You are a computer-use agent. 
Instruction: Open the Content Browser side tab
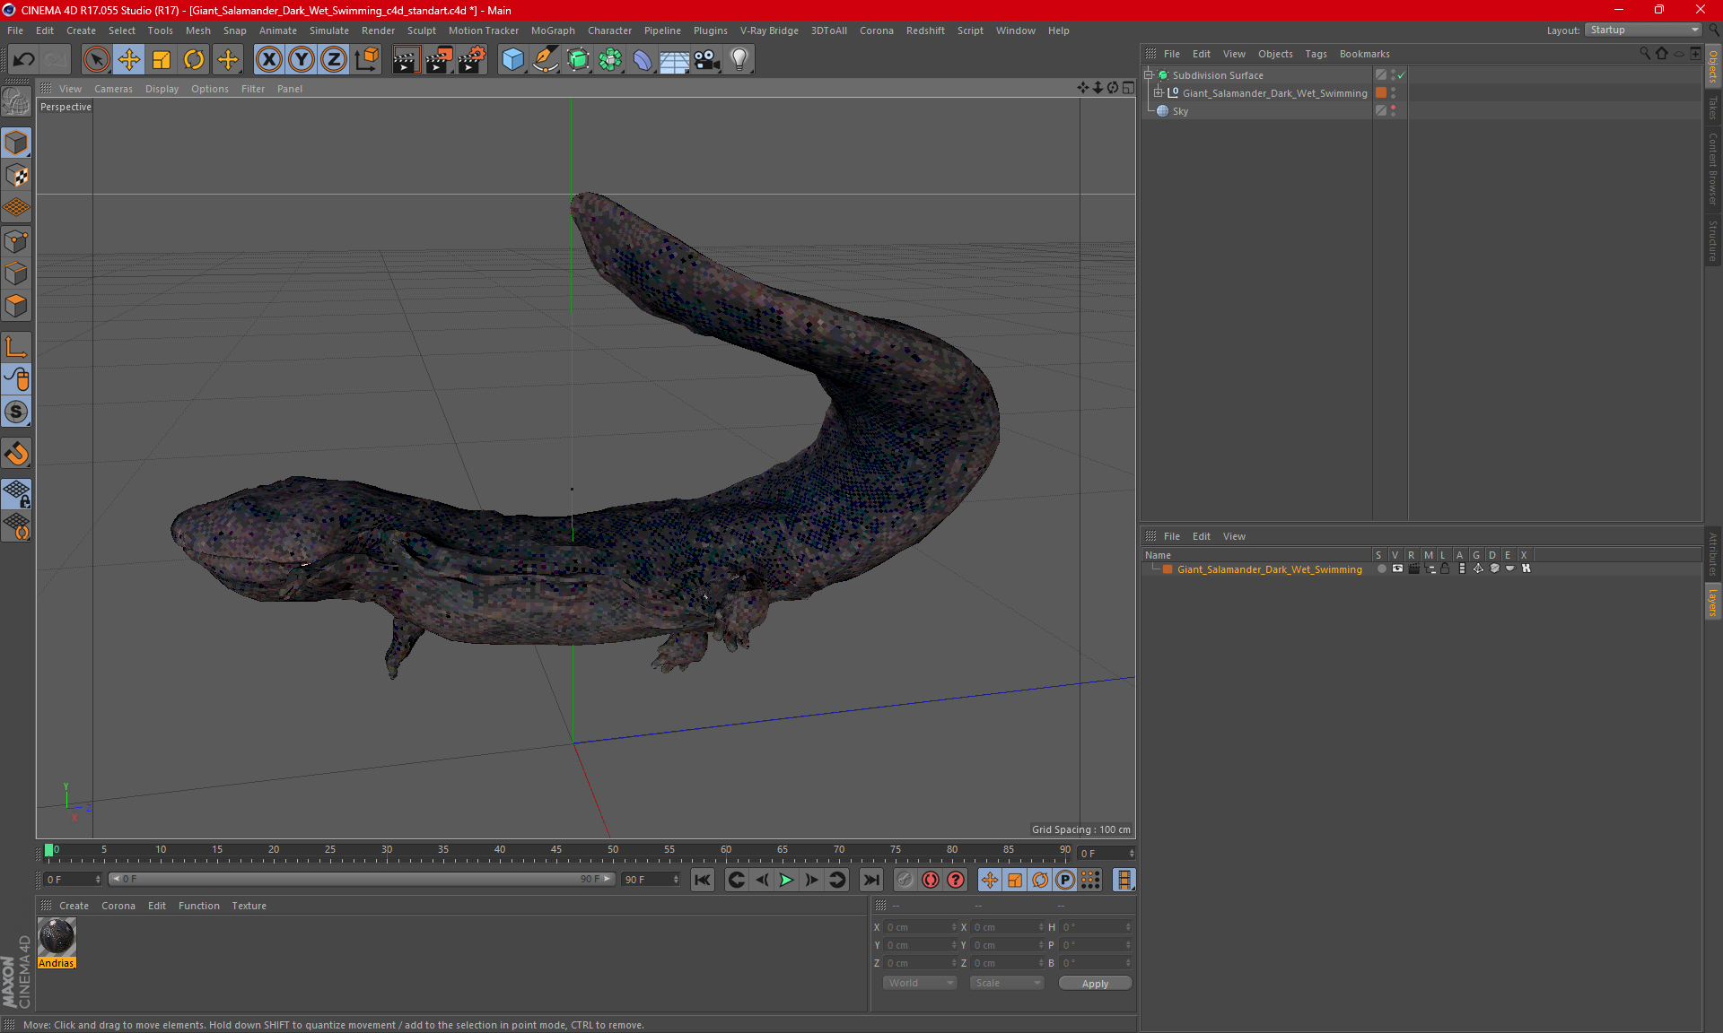[x=1712, y=169]
